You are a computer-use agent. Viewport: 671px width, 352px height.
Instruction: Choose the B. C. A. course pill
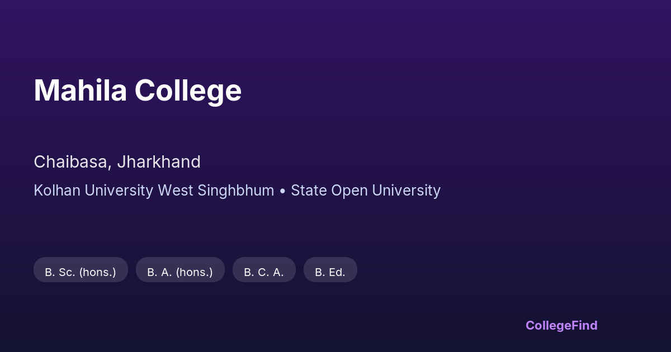(x=264, y=272)
